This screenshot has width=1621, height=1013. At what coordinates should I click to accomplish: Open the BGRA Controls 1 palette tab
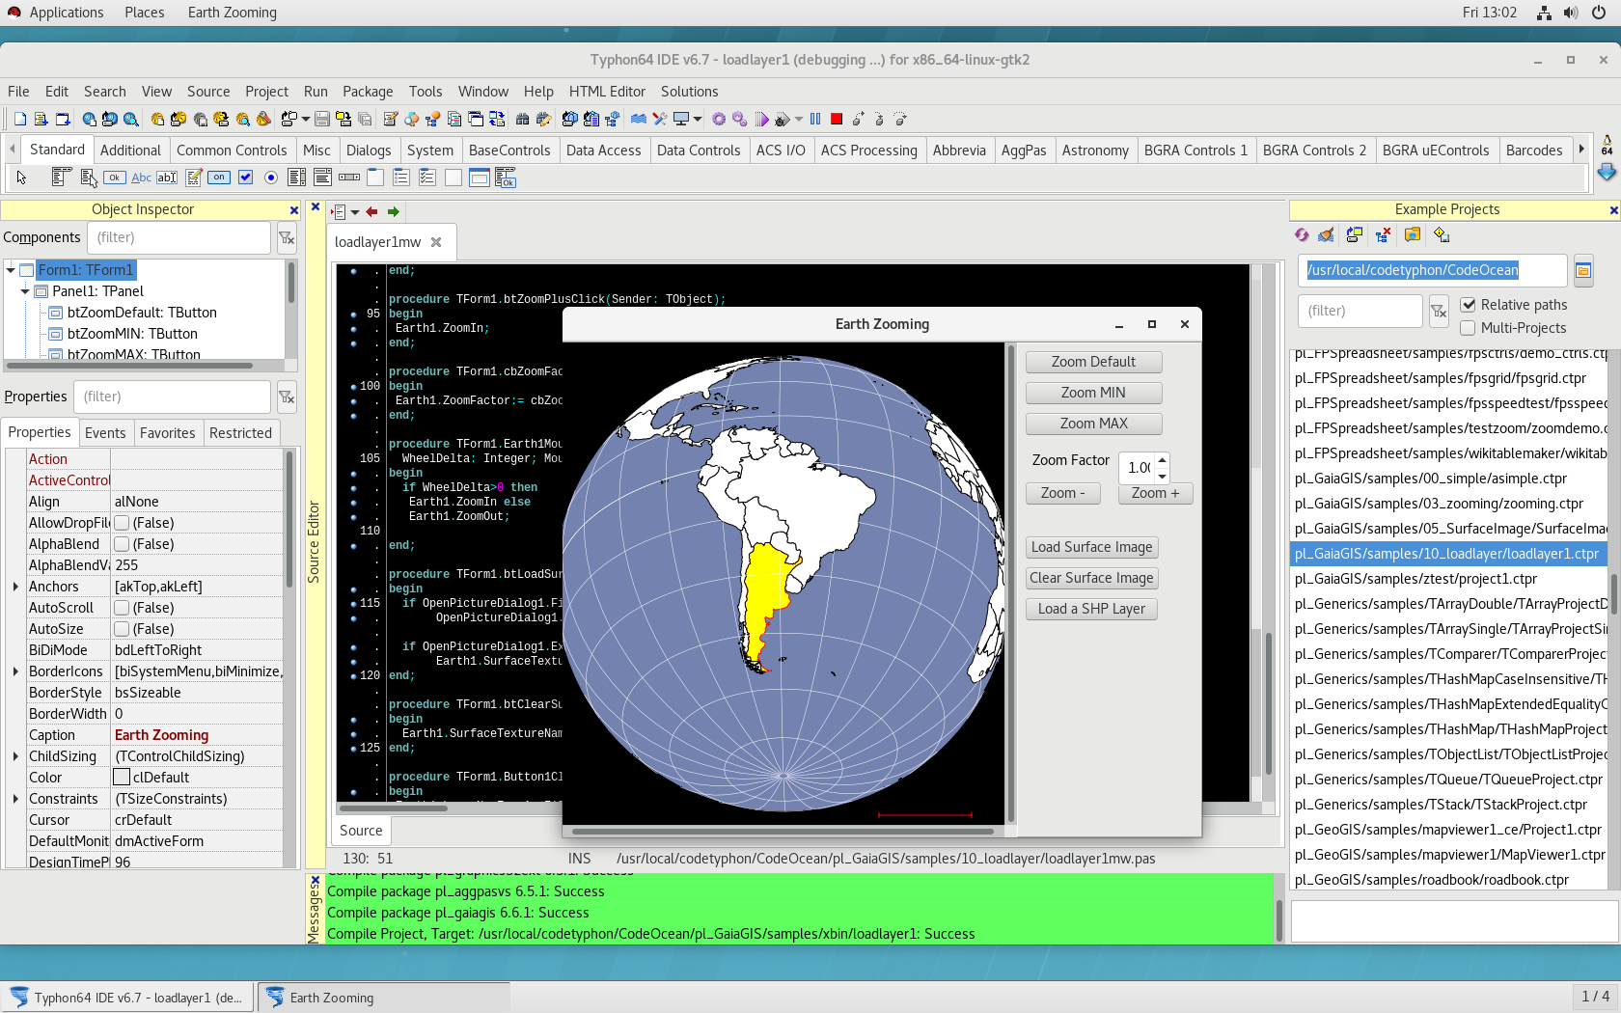coord(1195,151)
